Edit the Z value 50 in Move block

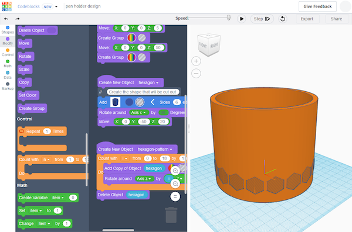[x=158, y=47]
